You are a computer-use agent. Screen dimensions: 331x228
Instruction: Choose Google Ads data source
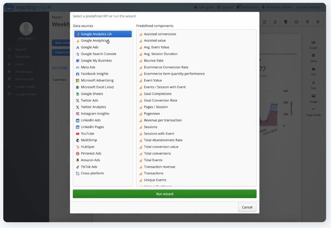pyautogui.click(x=103, y=47)
